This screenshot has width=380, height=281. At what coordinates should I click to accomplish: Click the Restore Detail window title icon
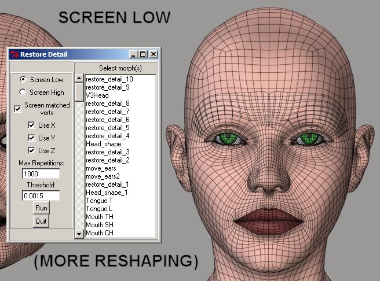point(14,54)
